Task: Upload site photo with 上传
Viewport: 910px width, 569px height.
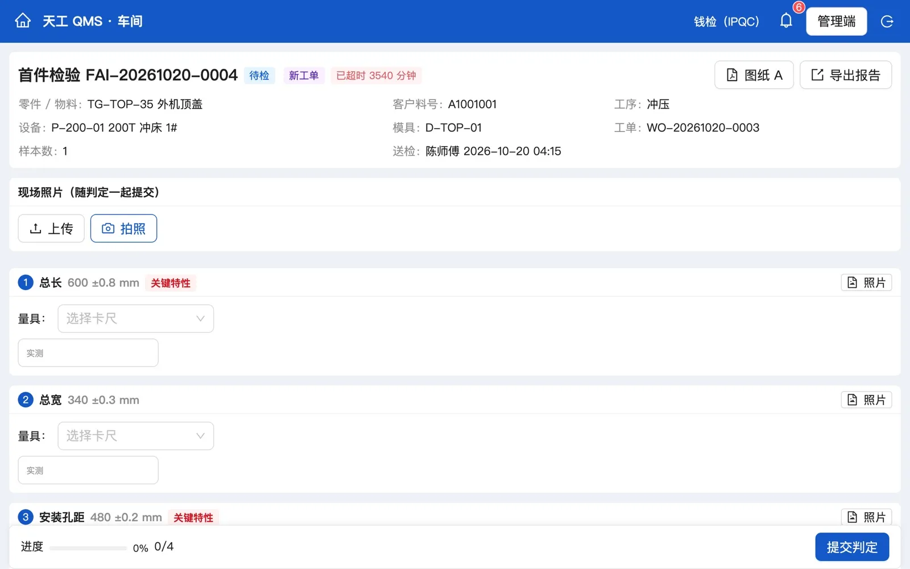Action: pos(51,228)
